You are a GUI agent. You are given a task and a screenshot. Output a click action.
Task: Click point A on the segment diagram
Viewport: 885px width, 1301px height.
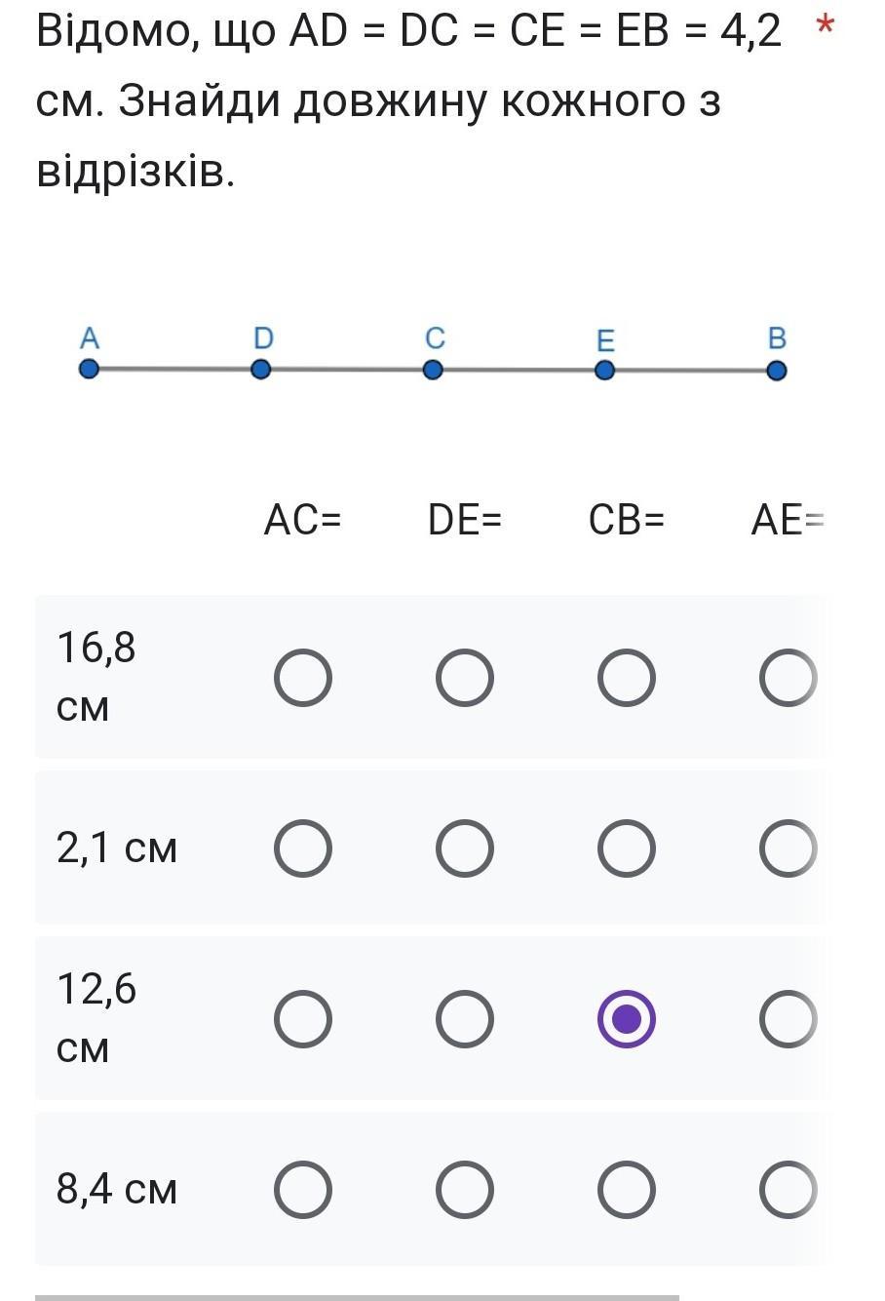[x=89, y=370]
